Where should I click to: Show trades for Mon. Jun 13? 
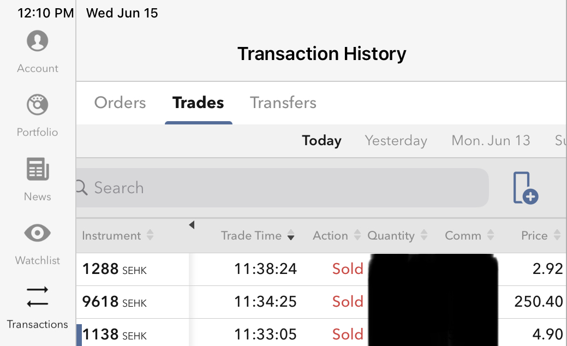pos(491,141)
